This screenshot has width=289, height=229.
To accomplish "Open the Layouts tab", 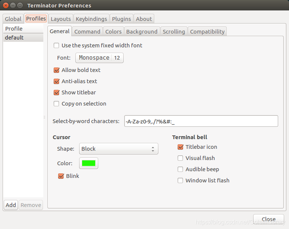I will coord(61,19).
